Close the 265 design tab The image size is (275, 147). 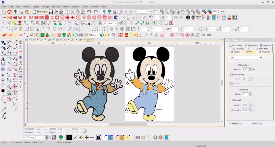92,40
